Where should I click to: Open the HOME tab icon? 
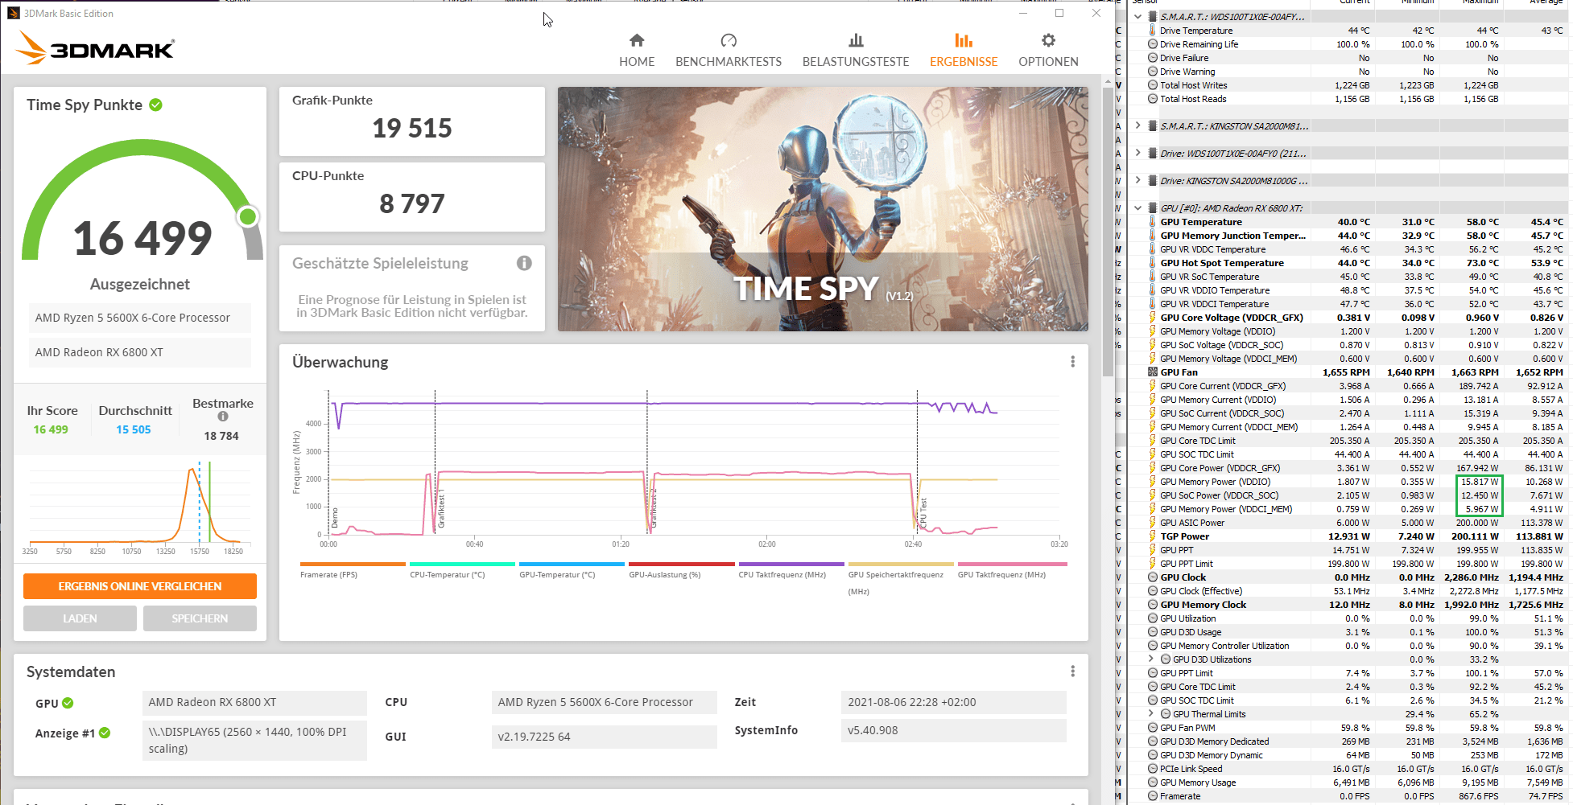click(637, 40)
